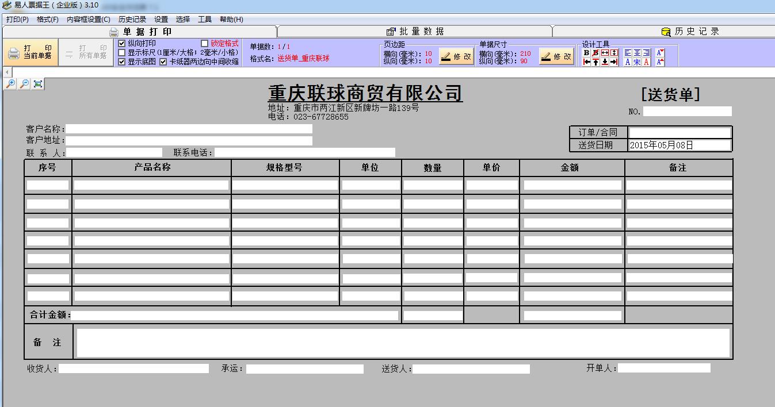Switch to the 批量数据 tab
The image size is (775, 407).
[415, 32]
